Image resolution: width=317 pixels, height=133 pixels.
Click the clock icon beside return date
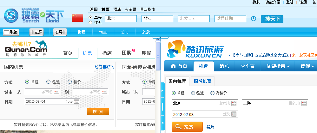pyautogui.click(x=253, y=19)
